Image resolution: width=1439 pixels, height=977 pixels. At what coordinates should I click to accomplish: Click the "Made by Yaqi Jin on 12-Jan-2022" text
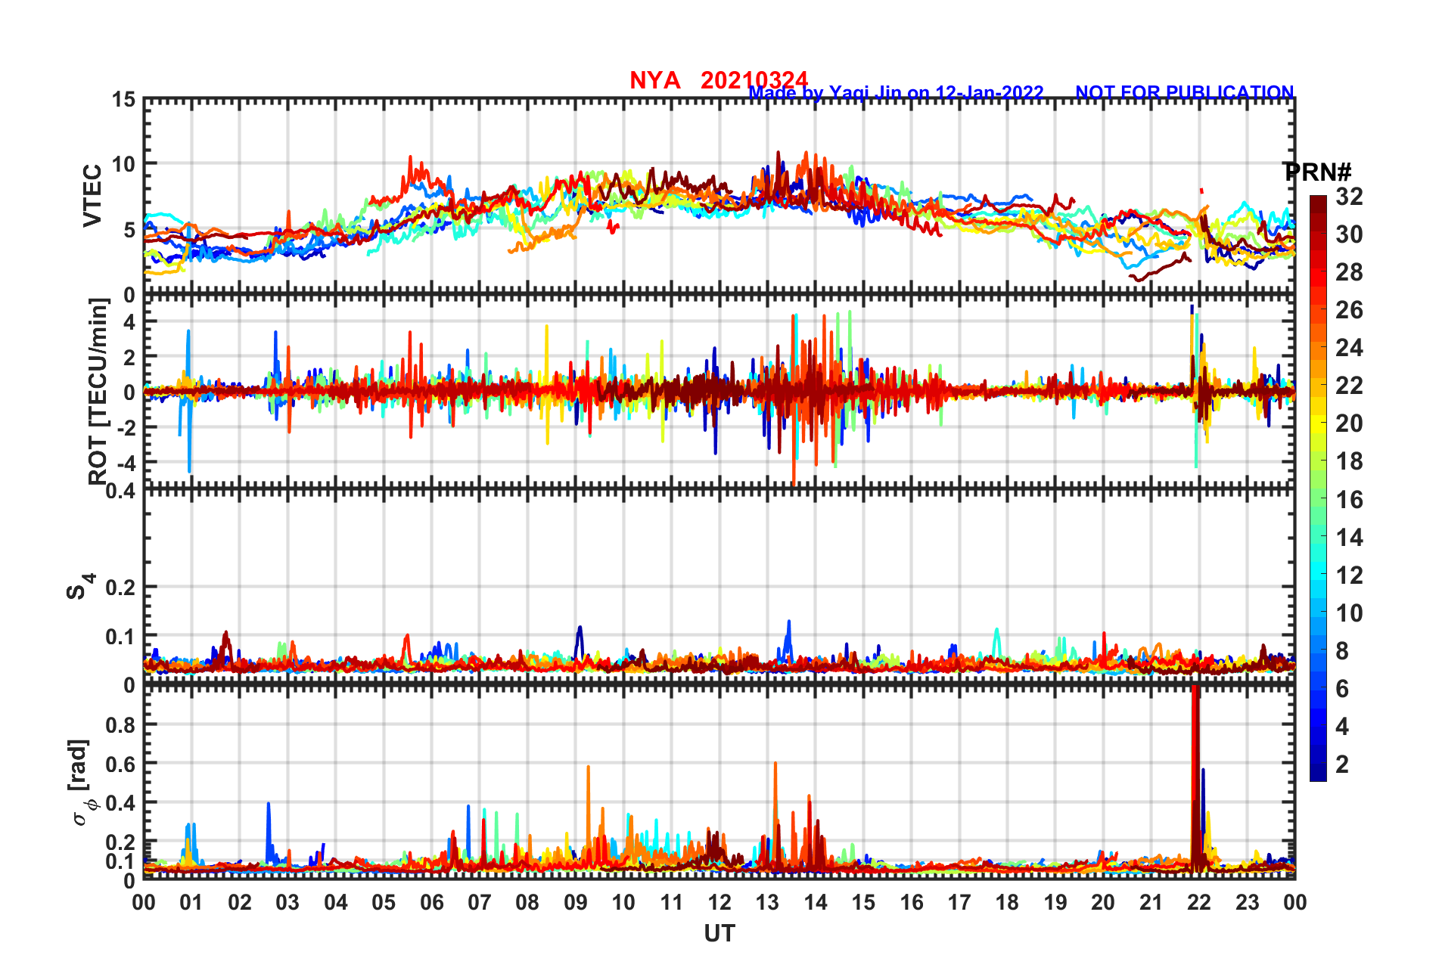[896, 93]
